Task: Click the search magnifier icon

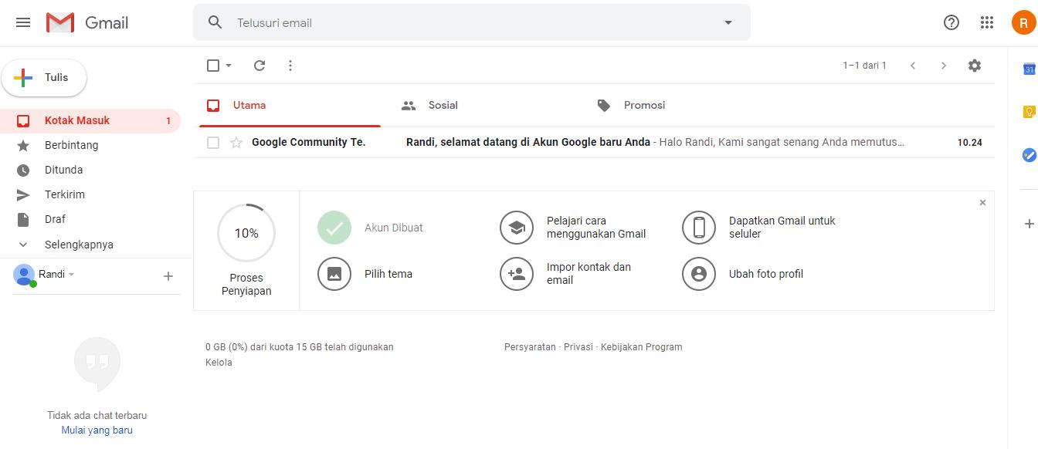Action: point(215,22)
